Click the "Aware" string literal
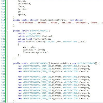 [x=94, y=23]
